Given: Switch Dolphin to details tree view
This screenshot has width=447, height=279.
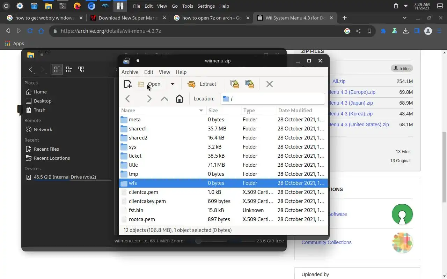Looking at the screenshot, I should (81, 69).
